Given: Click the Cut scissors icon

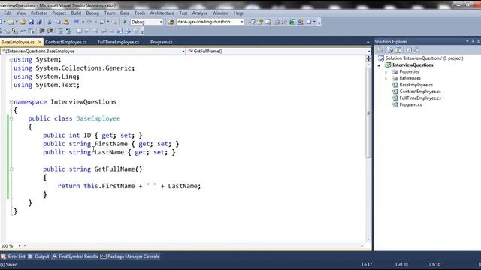Looking at the screenshot, I should point(50,22).
